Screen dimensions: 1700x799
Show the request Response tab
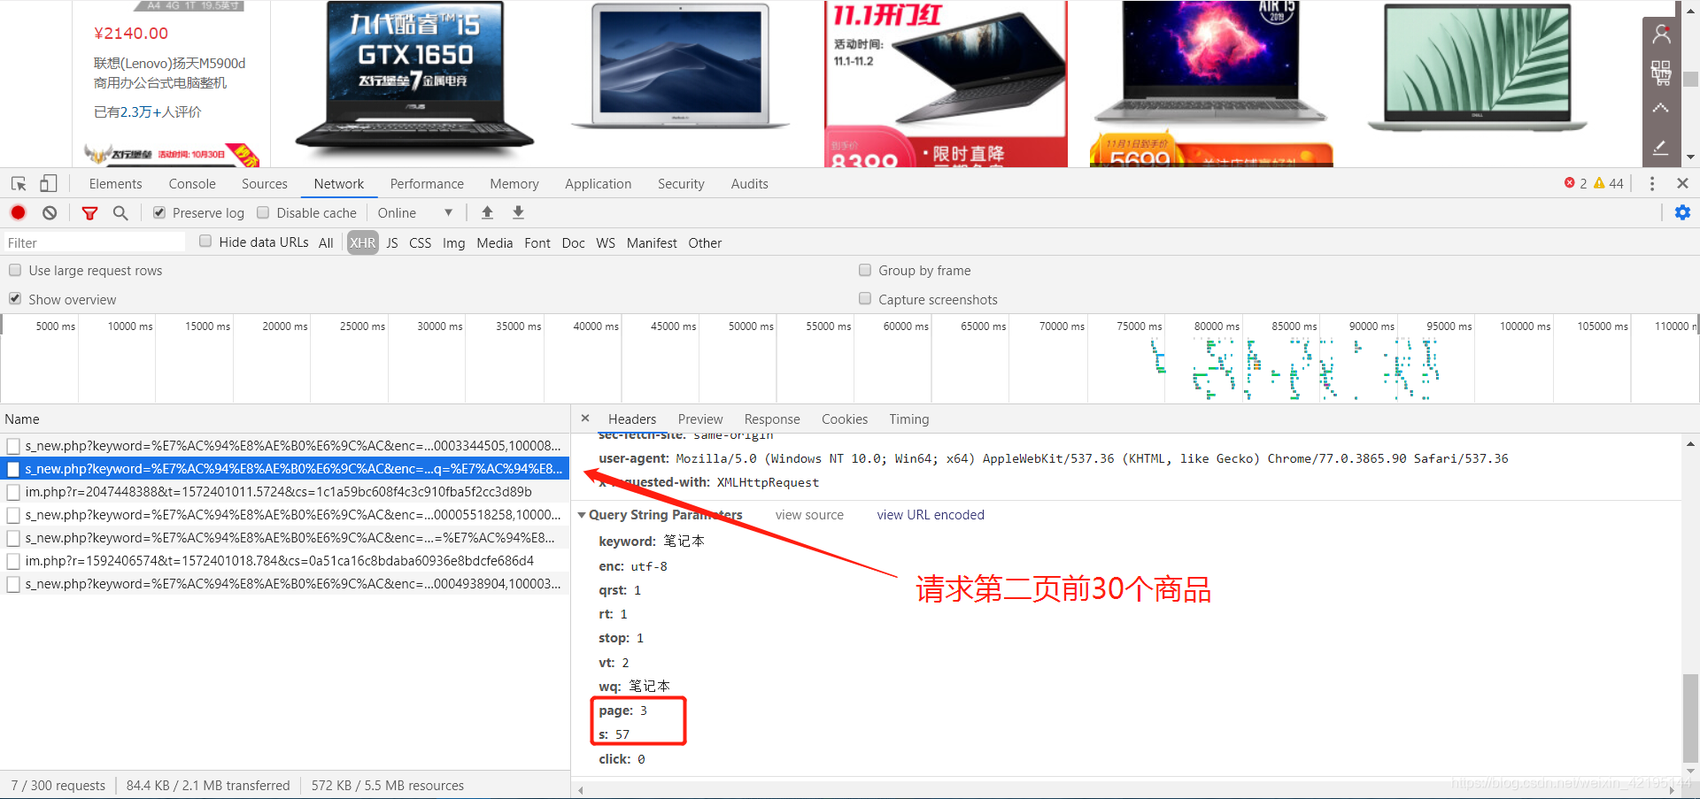click(x=772, y=419)
